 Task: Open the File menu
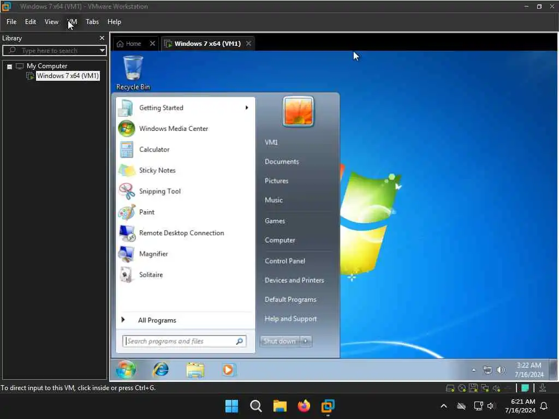point(11,22)
